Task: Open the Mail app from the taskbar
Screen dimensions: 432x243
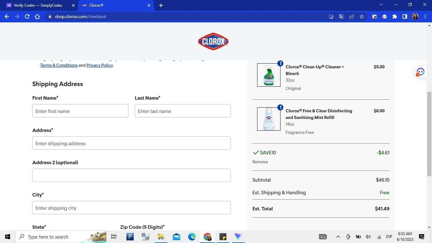Action: (x=176, y=237)
